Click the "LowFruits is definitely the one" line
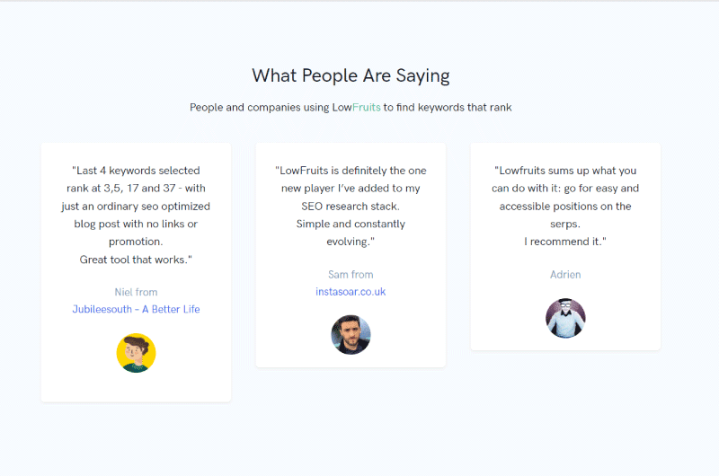Viewport: 719px width, 476px height. [351, 171]
